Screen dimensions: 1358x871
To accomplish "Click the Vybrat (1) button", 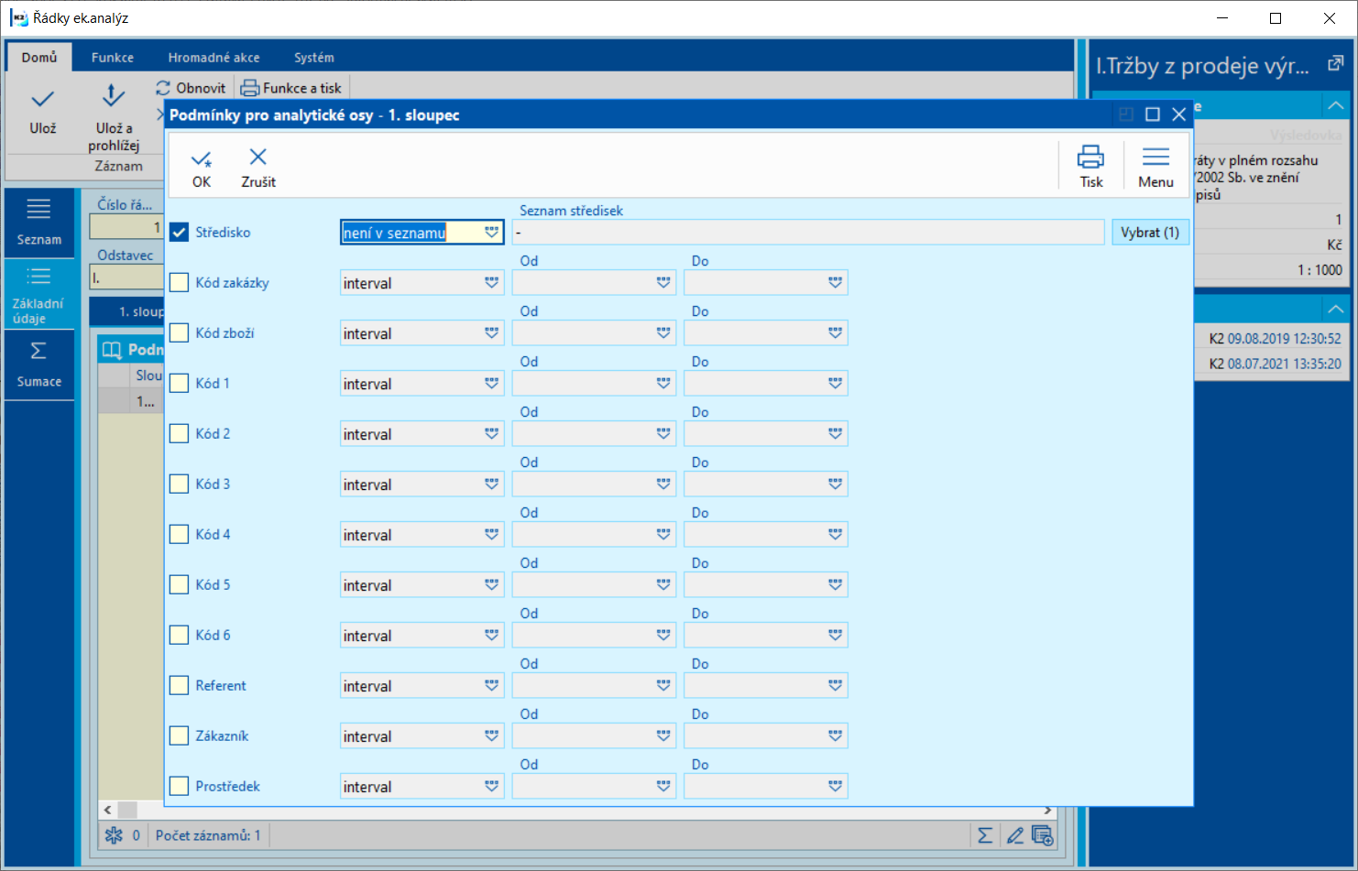I will (x=1150, y=233).
